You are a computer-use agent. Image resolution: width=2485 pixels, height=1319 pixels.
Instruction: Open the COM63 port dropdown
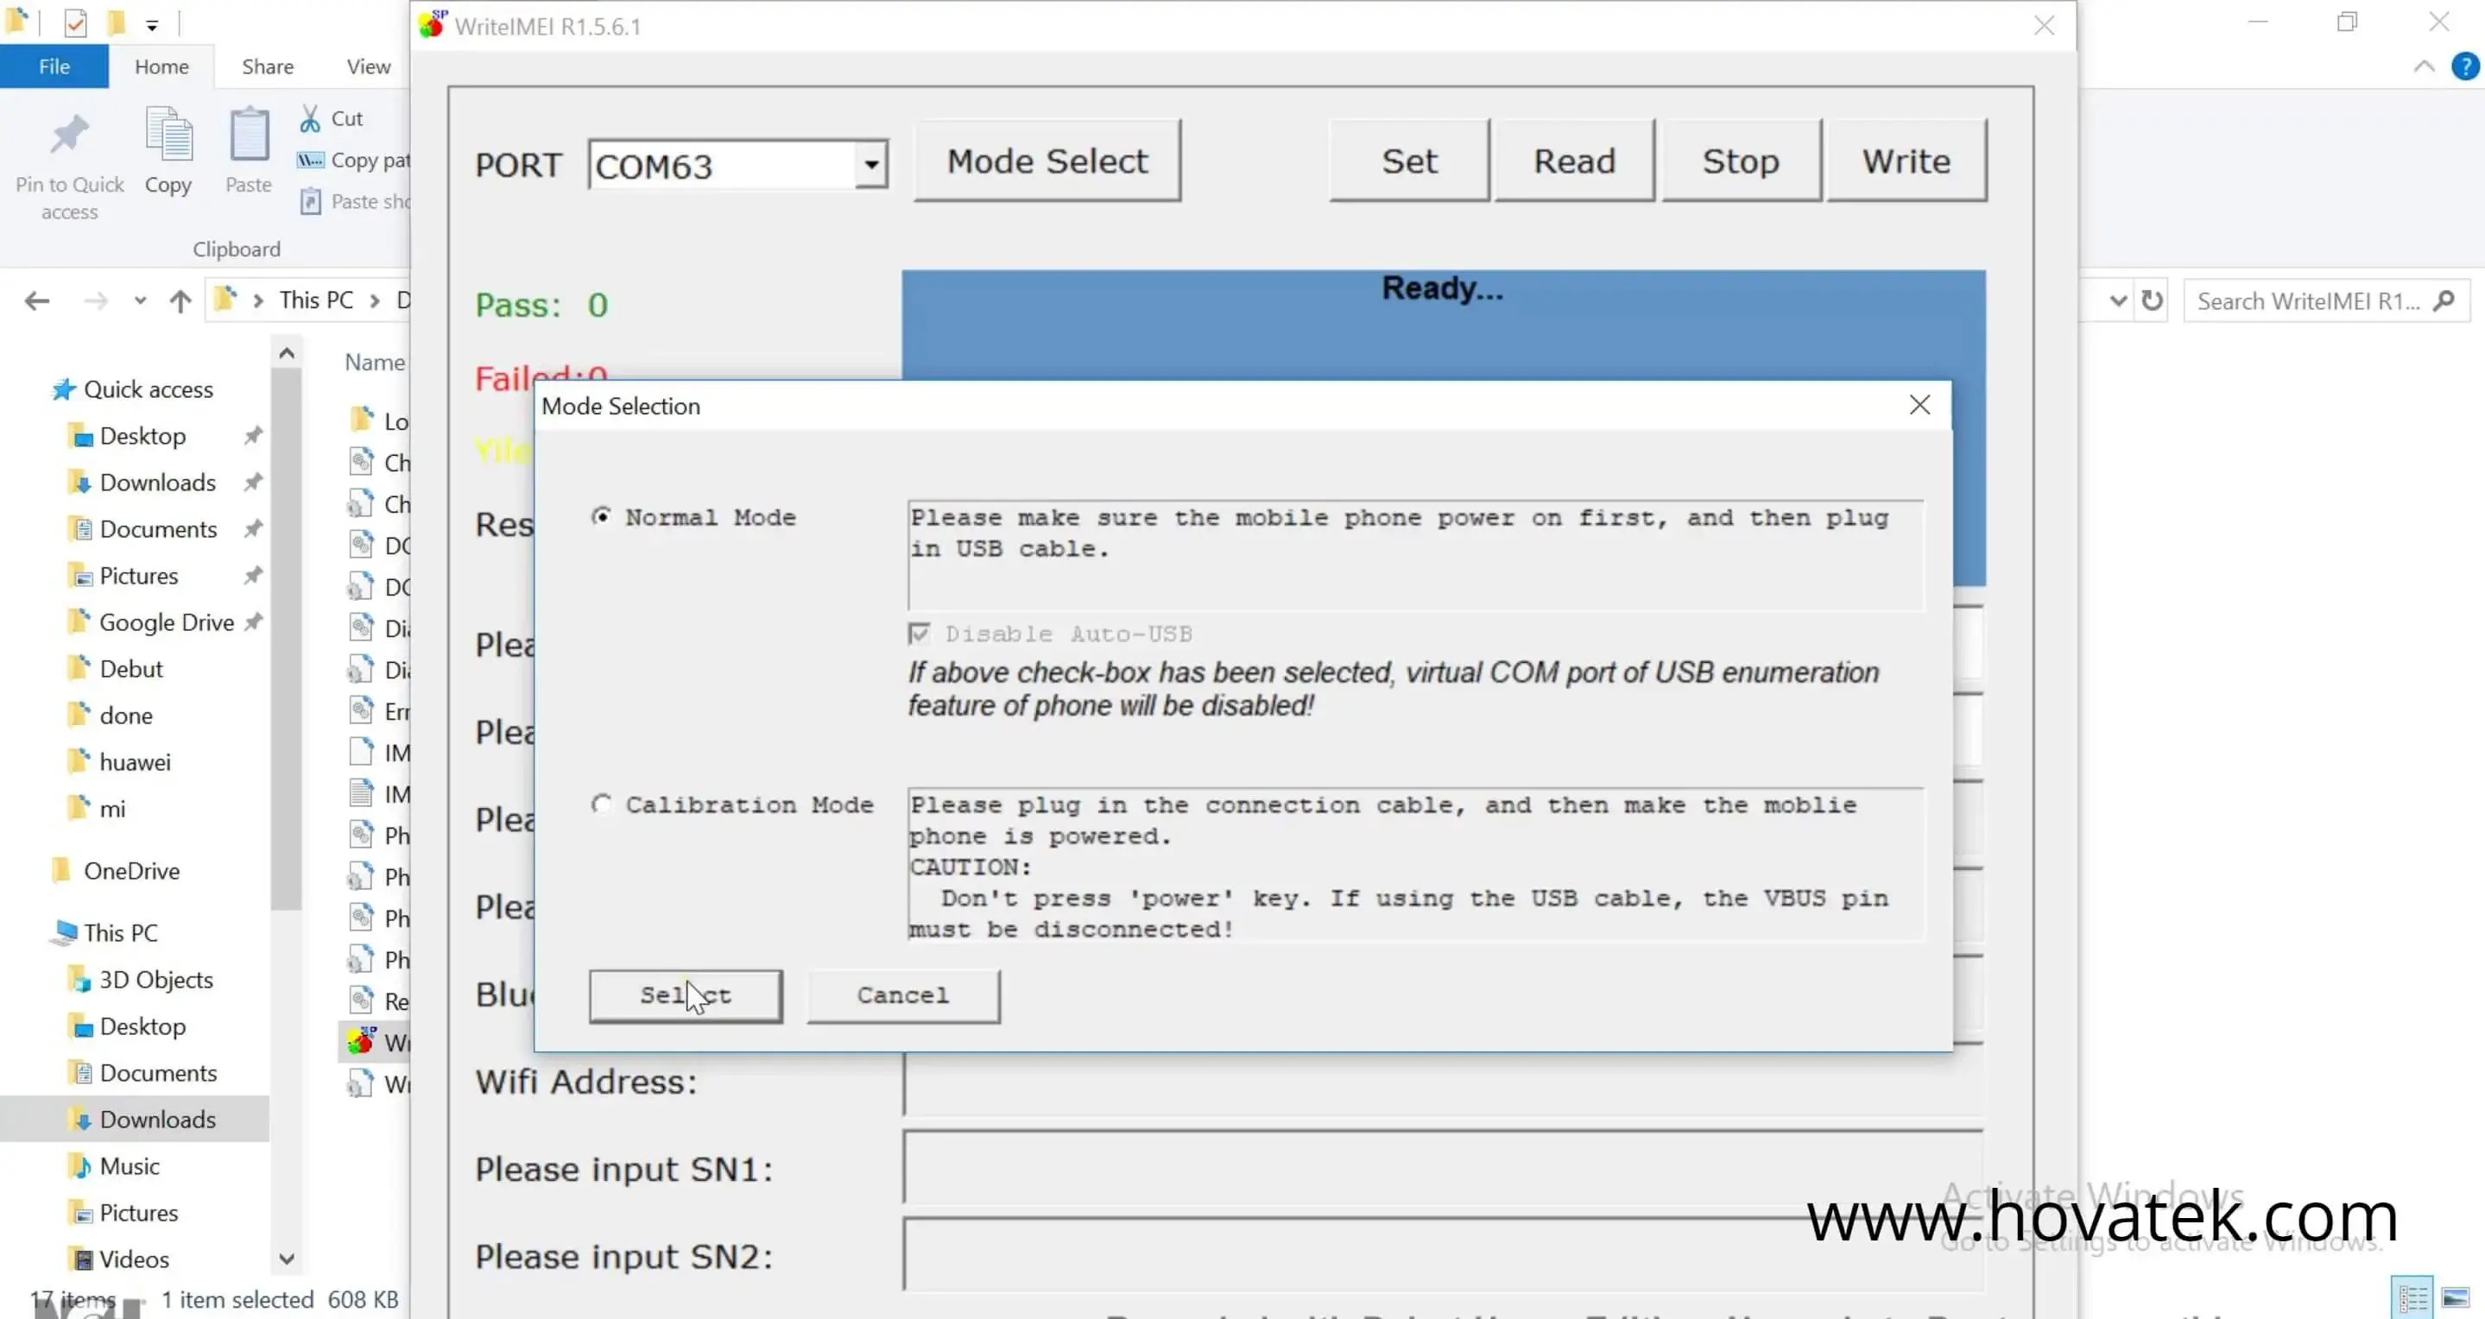click(869, 164)
